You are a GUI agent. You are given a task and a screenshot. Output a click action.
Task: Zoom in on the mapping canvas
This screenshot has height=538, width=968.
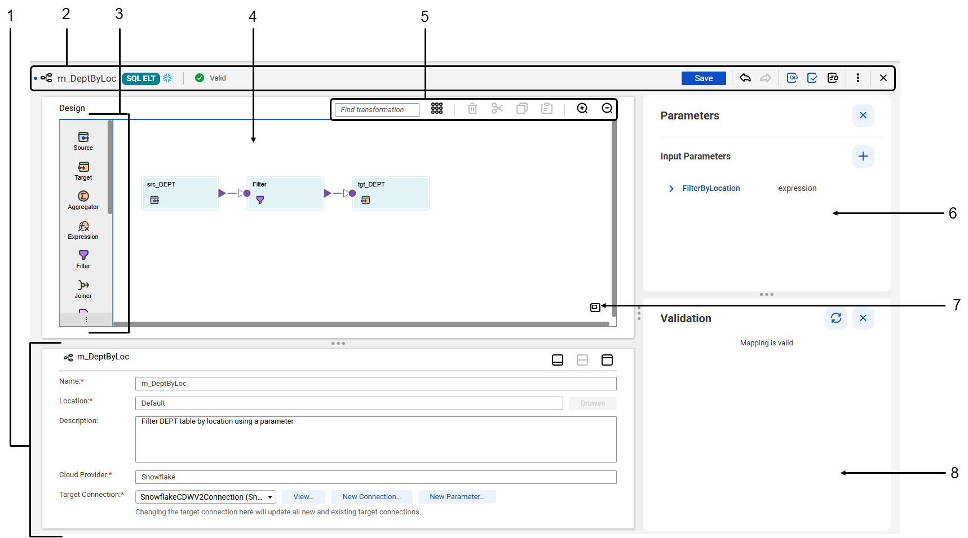point(582,108)
